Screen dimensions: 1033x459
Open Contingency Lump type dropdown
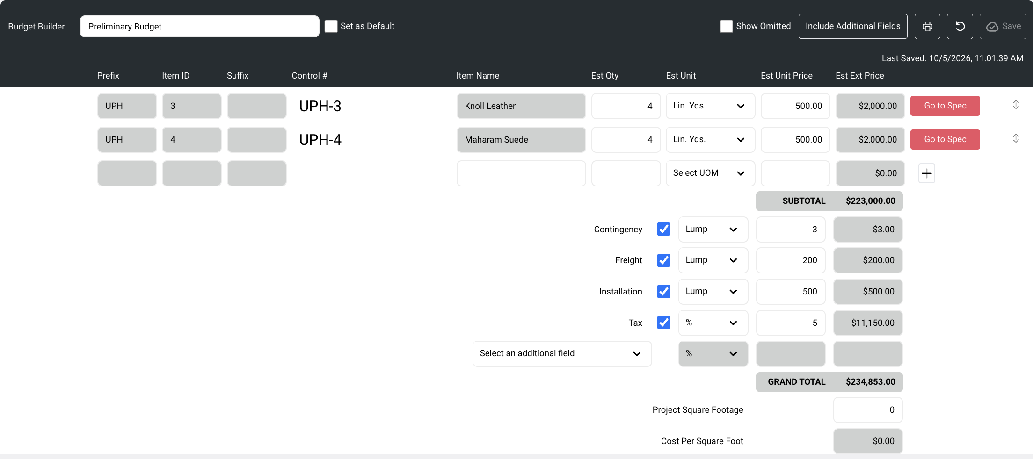713,229
